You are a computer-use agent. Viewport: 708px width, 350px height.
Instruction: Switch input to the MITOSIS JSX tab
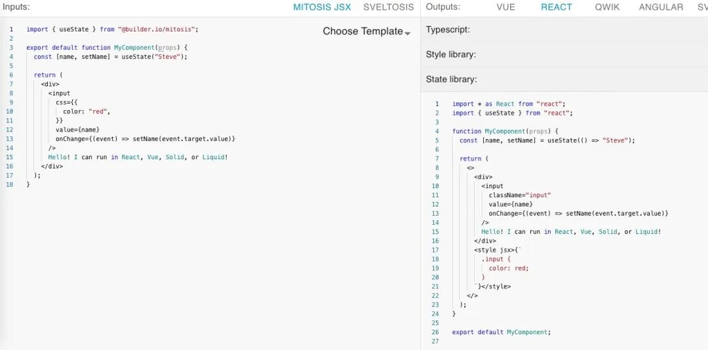pyautogui.click(x=322, y=7)
